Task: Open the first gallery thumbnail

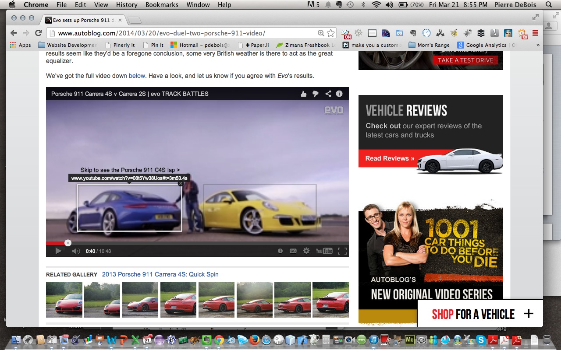Action: click(64, 300)
